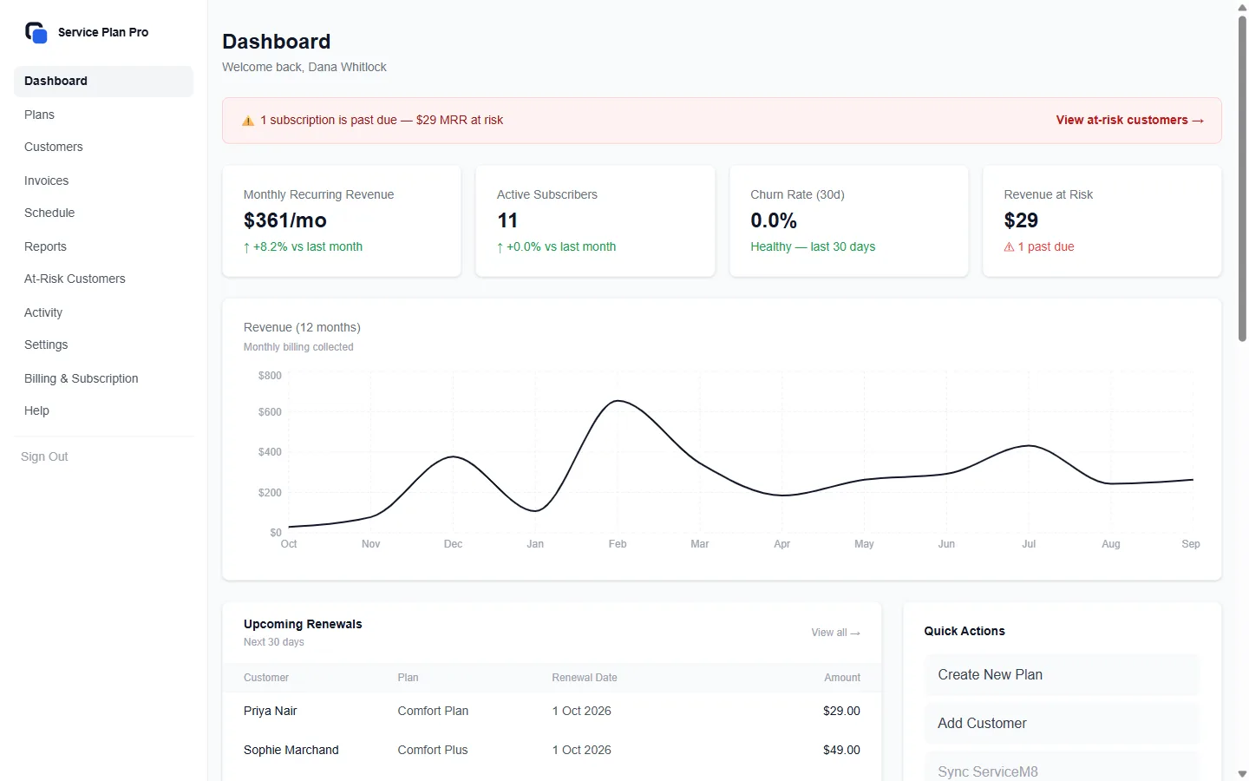1249x781 pixels.
Task: Go to the Activity page
Action: coord(103,312)
